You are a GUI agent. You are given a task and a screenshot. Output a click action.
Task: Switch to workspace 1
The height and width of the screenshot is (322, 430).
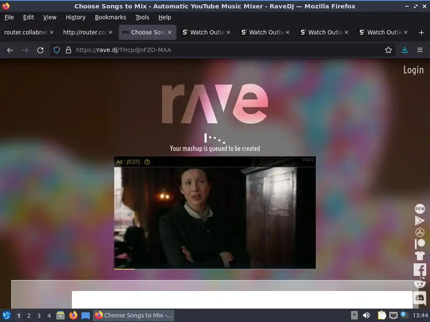[x=18, y=316]
